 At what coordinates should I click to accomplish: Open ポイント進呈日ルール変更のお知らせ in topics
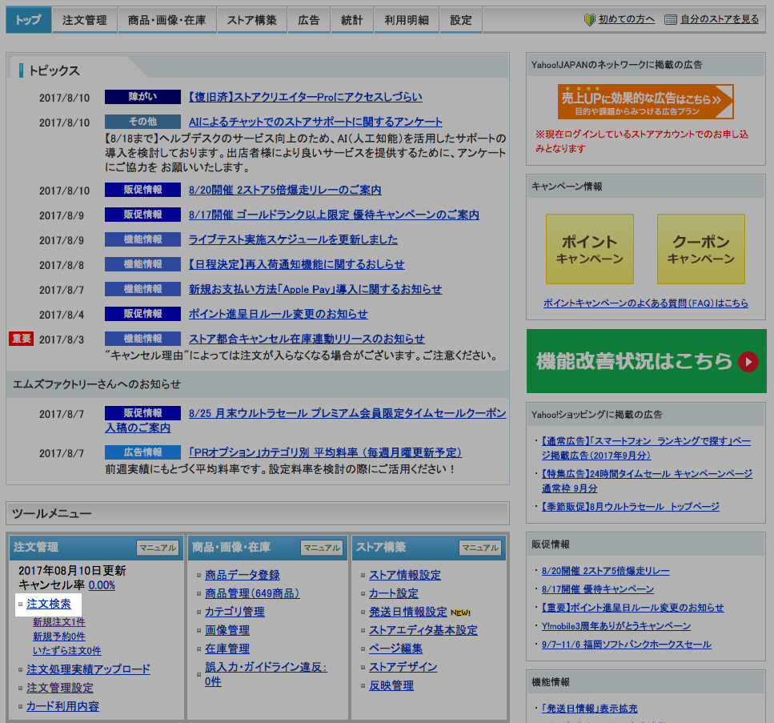tap(279, 314)
